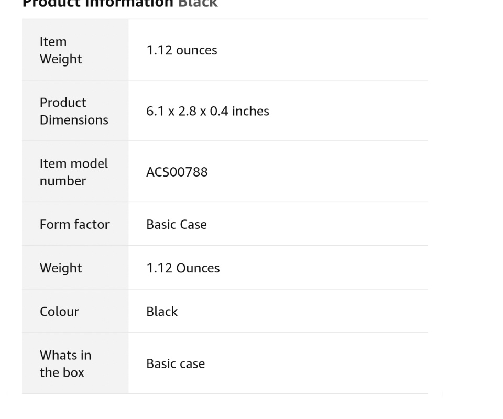Click the "Form factor" row label
This screenshot has height=419, width=503.
coord(74,224)
